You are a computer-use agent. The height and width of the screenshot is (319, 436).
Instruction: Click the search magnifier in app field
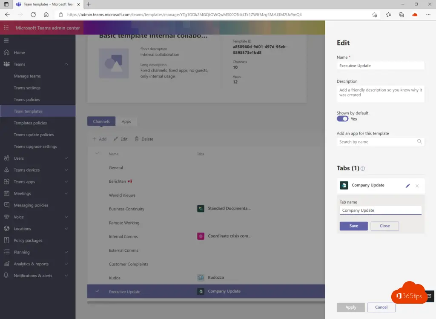[419, 141]
